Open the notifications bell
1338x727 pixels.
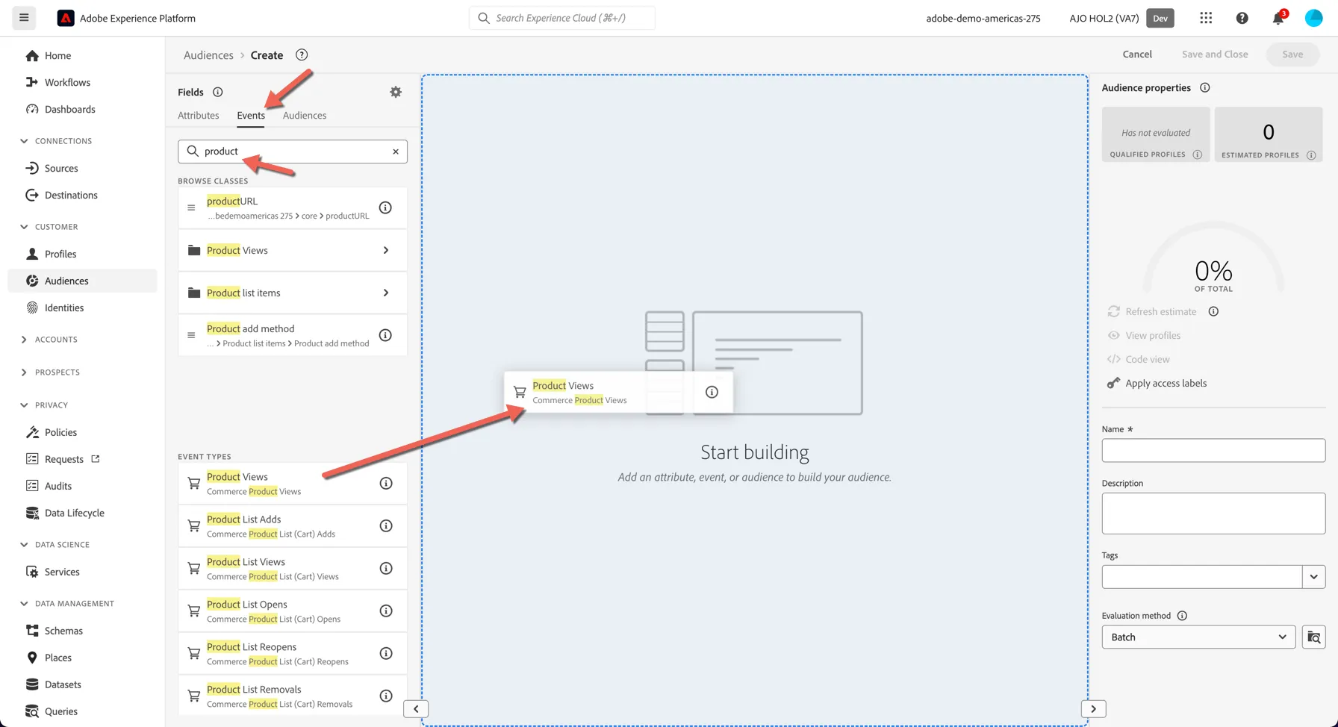[x=1278, y=18]
